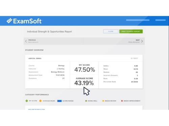Click the Needs Improvement legend label
Screen dimensions: 169x126
tap(132, 101)
